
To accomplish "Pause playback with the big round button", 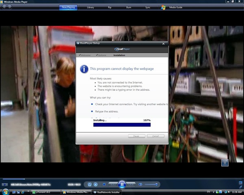I will (122, 184).
